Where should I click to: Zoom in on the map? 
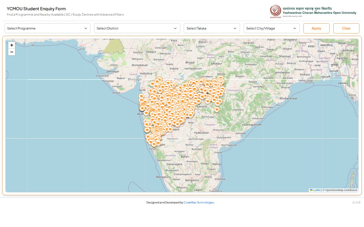[x=12, y=45]
